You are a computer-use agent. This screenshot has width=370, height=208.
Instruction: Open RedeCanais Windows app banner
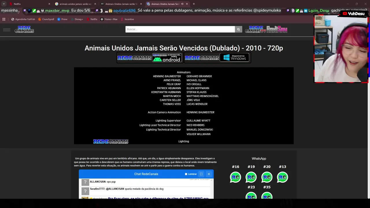[x=217, y=58]
